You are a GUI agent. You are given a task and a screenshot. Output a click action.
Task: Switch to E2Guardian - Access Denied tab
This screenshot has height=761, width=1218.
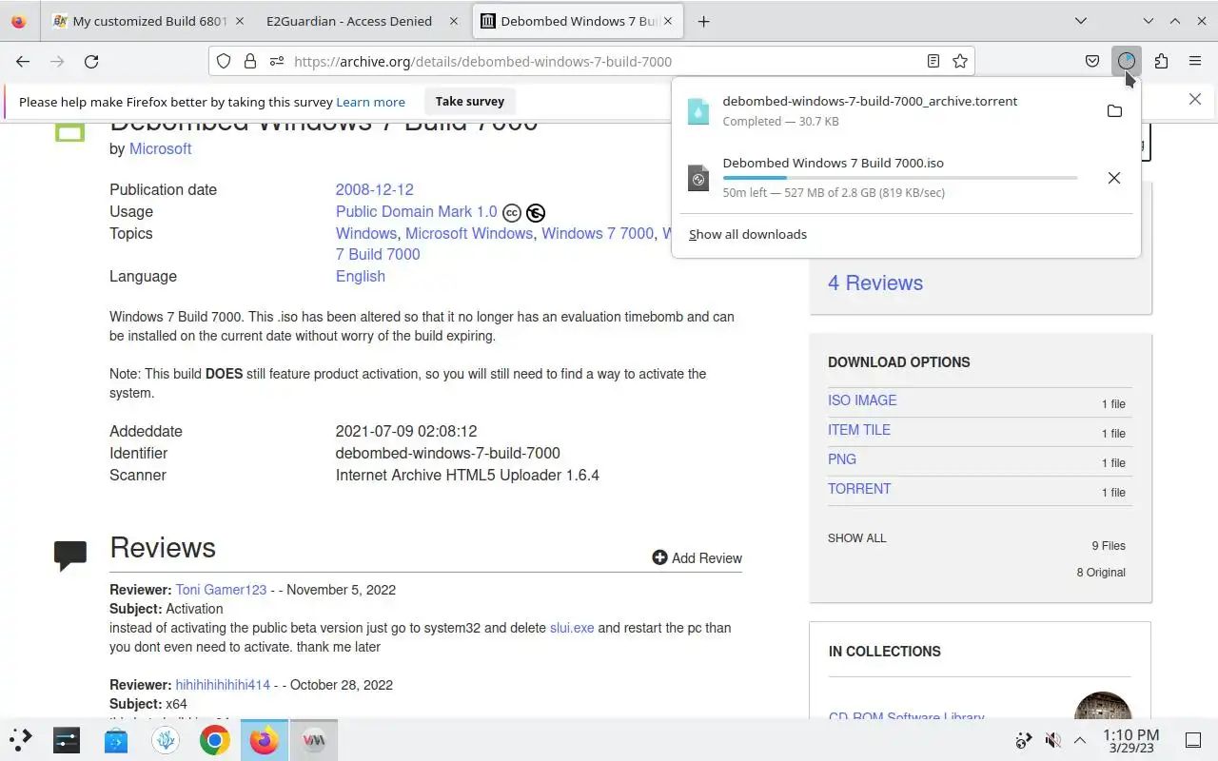coord(348,21)
